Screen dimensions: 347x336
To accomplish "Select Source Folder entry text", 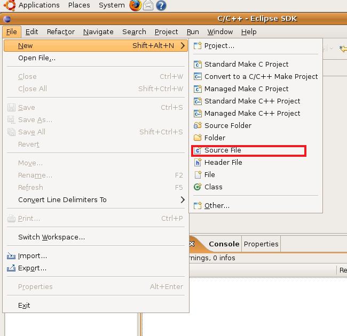I will click(x=228, y=125).
